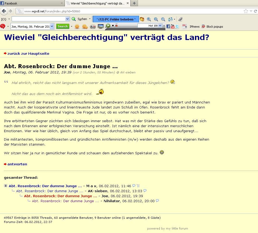Click the zoom out magnifier icon
The width and height of the screenshot is (258, 233).
point(163,19)
